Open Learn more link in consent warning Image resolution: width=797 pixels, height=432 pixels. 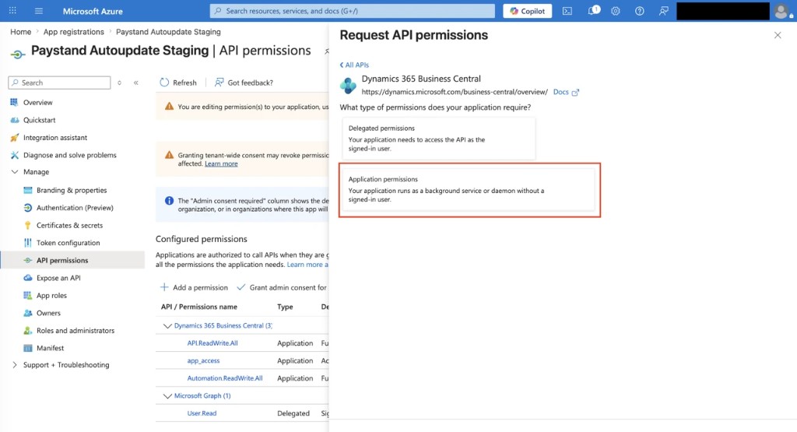(x=221, y=163)
